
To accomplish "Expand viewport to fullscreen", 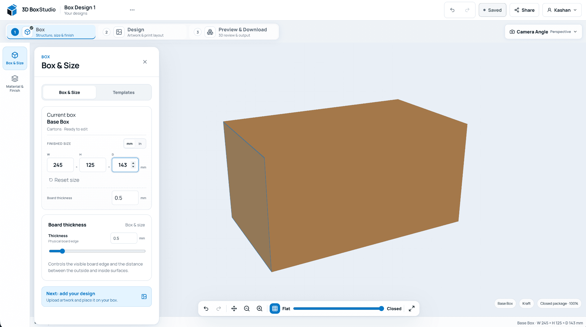I will pos(411,308).
